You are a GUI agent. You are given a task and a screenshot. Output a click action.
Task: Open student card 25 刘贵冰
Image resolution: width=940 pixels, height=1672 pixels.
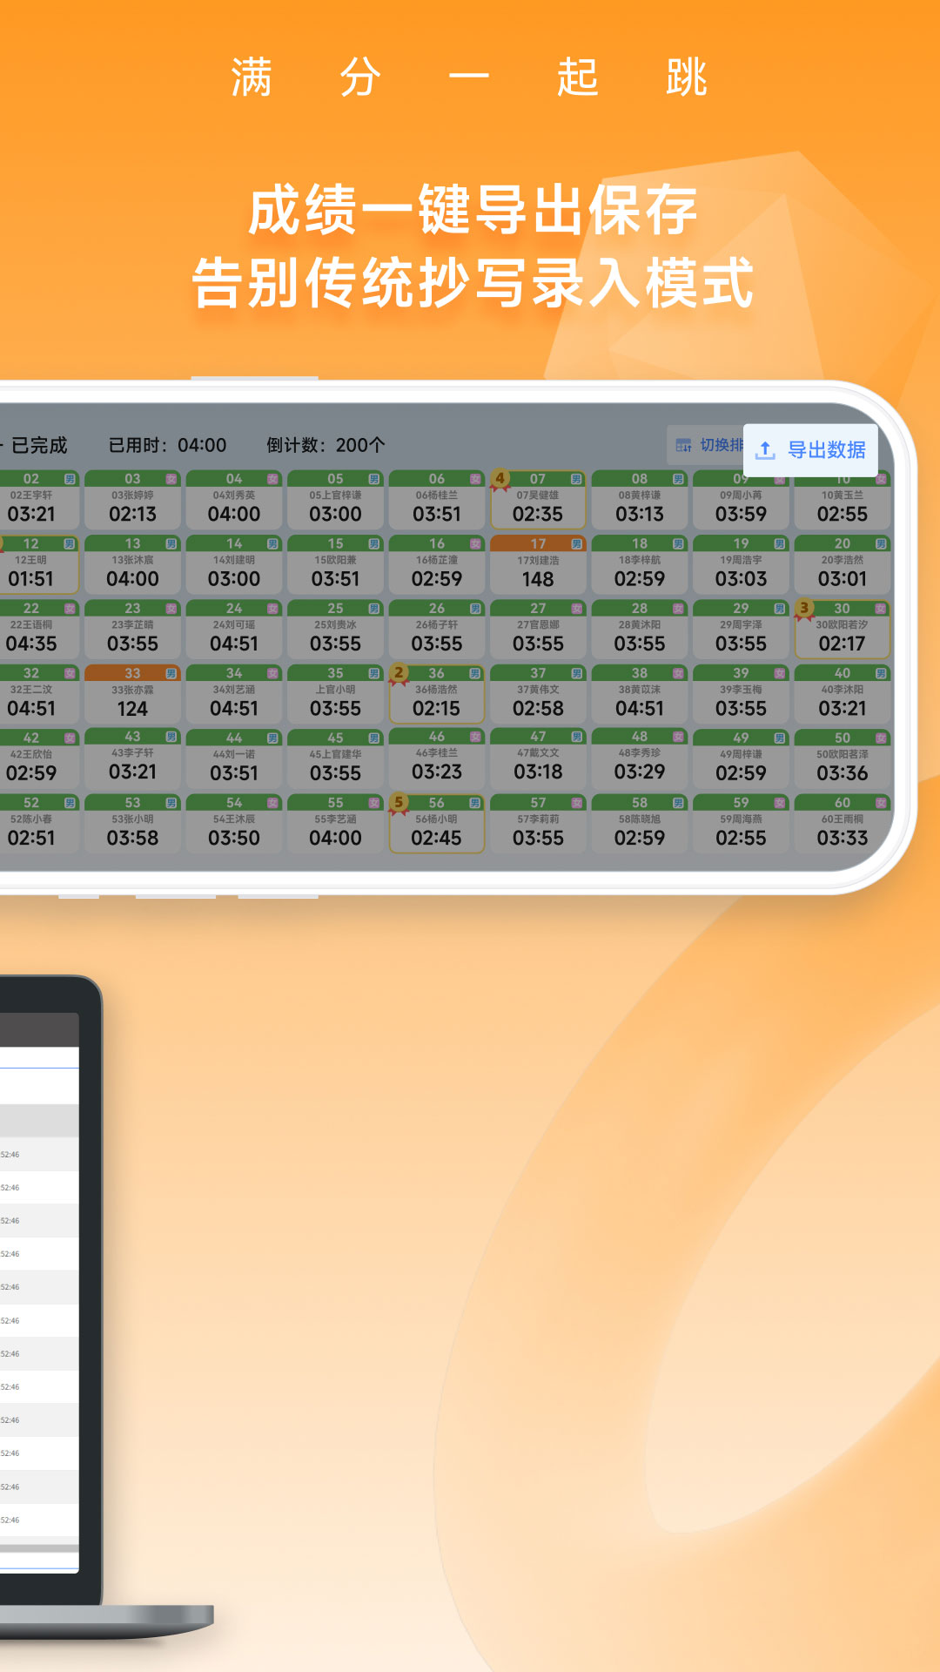click(335, 630)
